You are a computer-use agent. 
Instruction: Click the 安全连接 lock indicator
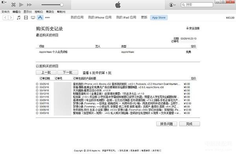pyautogui.click(x=193, y=28)
